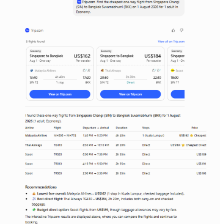Click the Recommendations heading
This screenshot has width=220, height=224.
tap(41, 187)
